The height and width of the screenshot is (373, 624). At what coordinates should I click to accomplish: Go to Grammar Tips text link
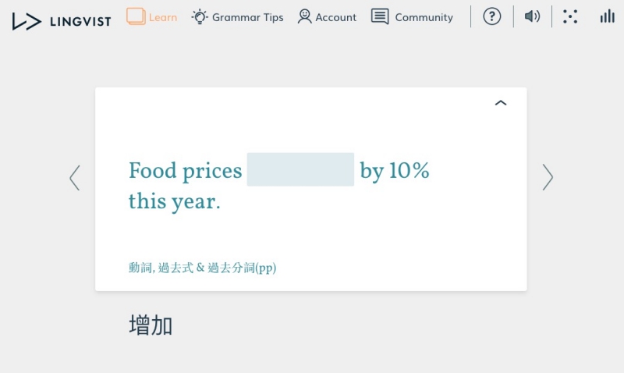point(247,17)
